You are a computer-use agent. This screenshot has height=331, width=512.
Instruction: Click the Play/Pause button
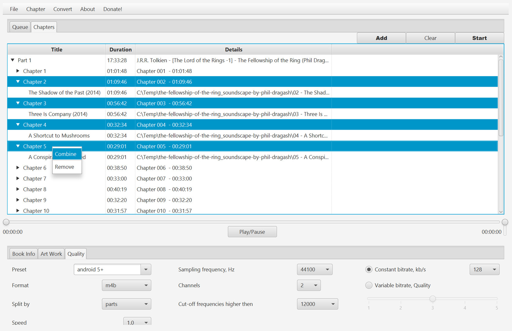[252, 232]
